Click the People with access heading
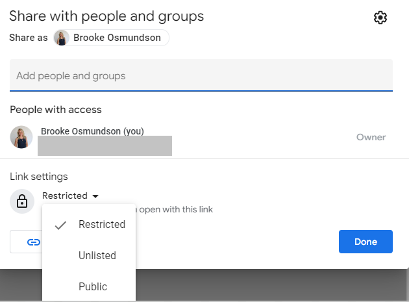 click(x=56, y=110)
